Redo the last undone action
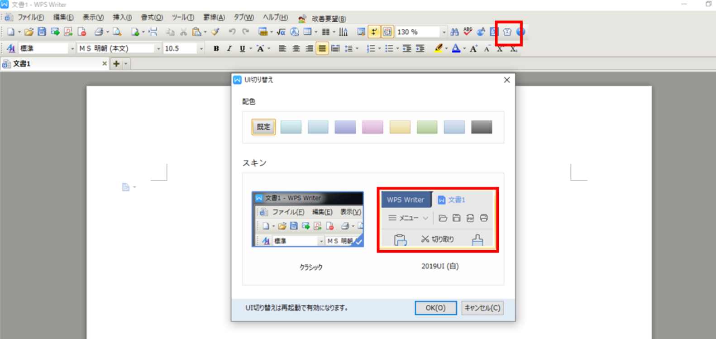The height and width of the screenshot is (339, 716). point(246,32)
